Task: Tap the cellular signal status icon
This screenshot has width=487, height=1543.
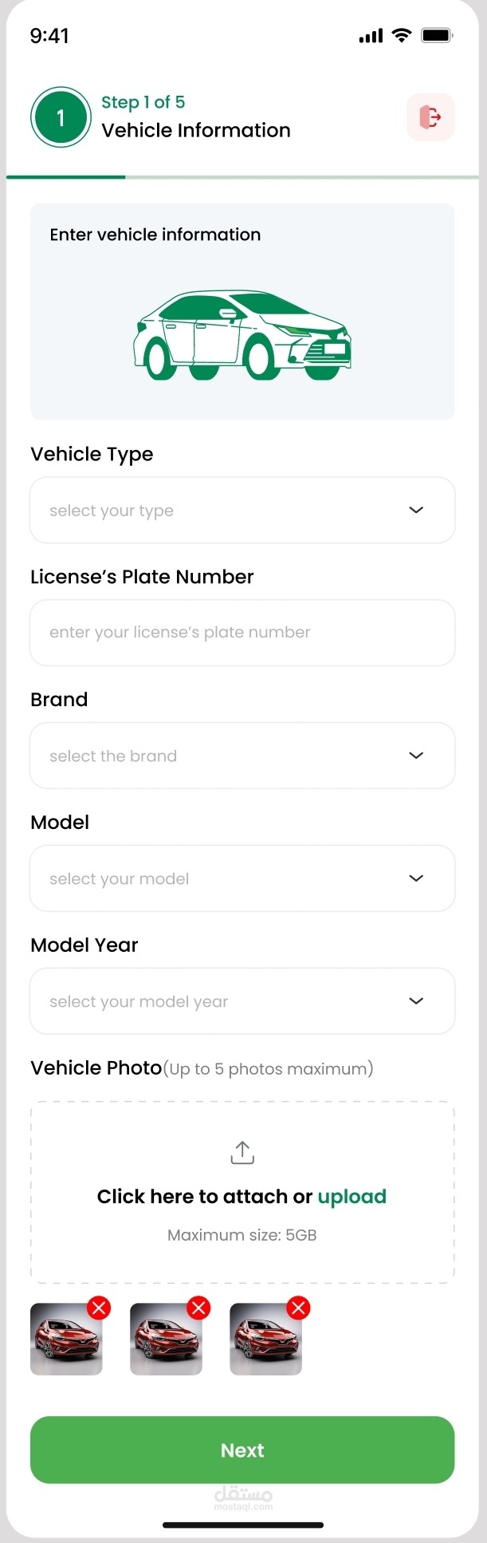Action: coord(371,36)
